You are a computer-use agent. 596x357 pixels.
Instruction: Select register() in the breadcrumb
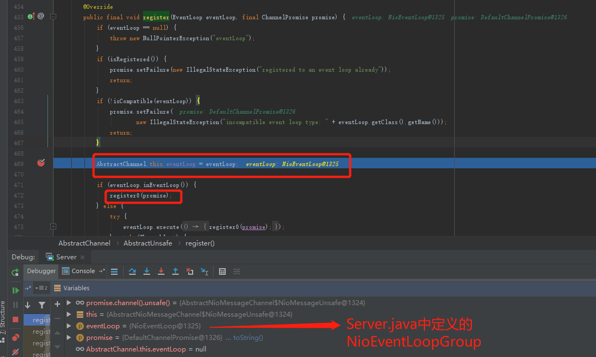coord(200,243)
